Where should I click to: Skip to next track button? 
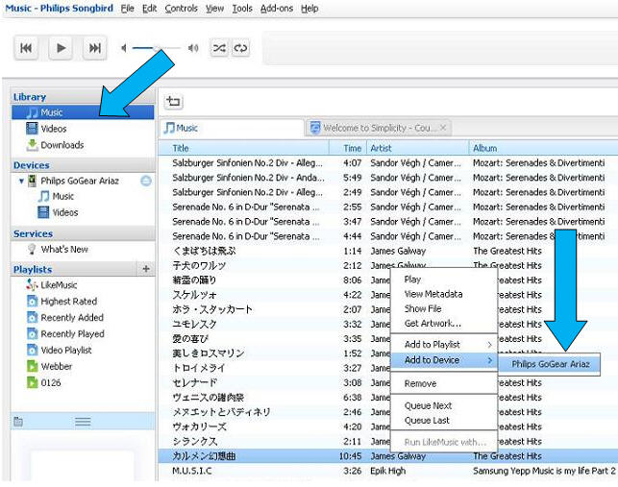94,48
